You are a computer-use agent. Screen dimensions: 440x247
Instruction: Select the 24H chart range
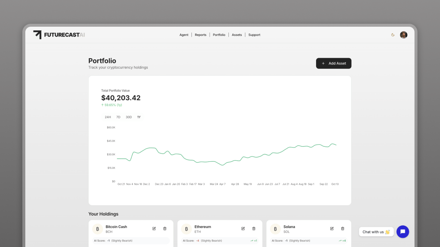pyautogui.click(x=108, y=117)
